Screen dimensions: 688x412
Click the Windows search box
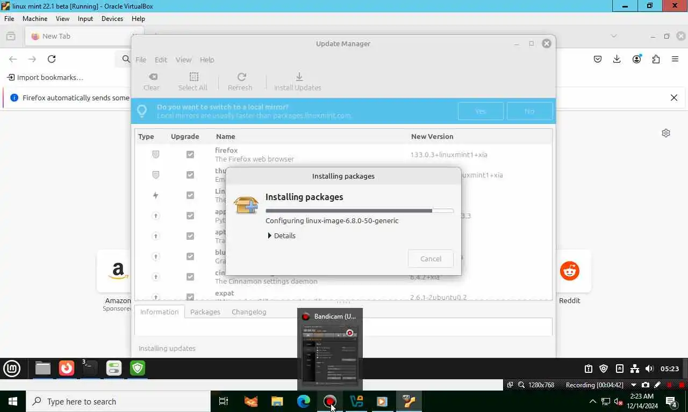[118, 401]
